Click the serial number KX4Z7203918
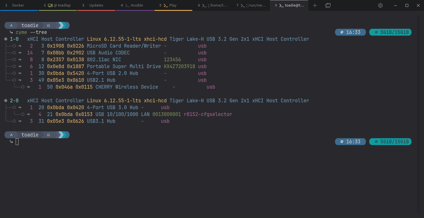The image size is (424, 218). [x=180, y=66]
